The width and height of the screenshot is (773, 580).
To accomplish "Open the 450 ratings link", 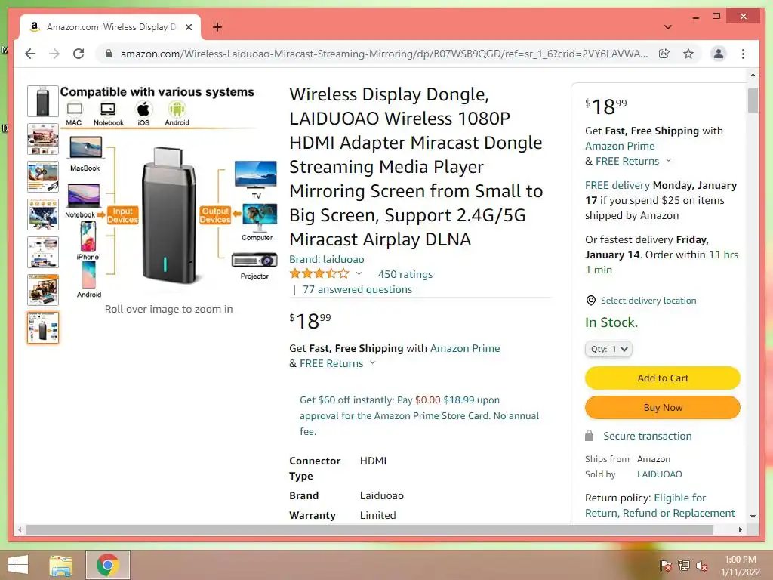I will (405, 274).
